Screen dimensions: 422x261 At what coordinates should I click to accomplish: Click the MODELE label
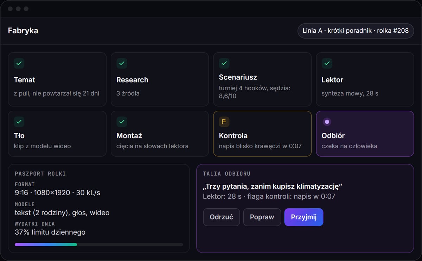pos(25,204)
